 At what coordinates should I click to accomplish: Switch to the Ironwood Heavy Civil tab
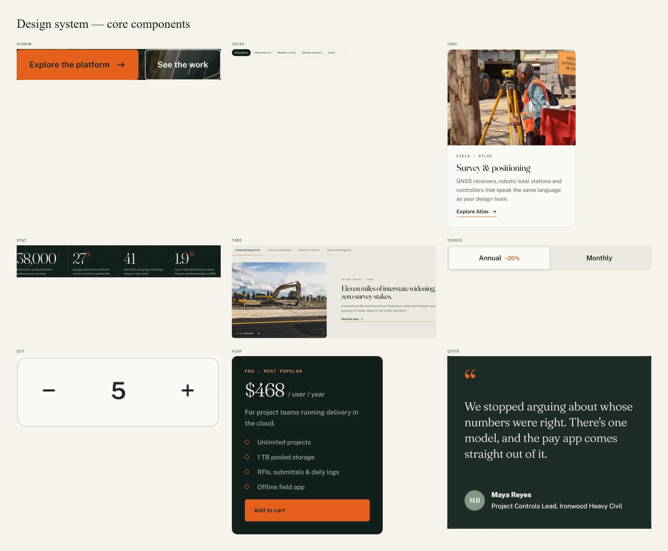tap(247, 250)
